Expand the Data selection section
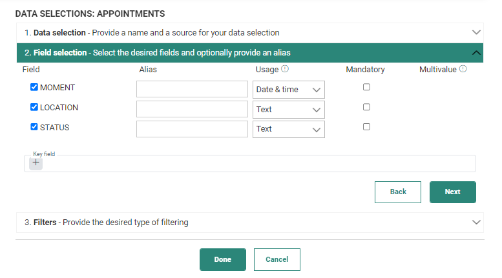This screenshot has width=502, height=278. [x=477, y=32]
